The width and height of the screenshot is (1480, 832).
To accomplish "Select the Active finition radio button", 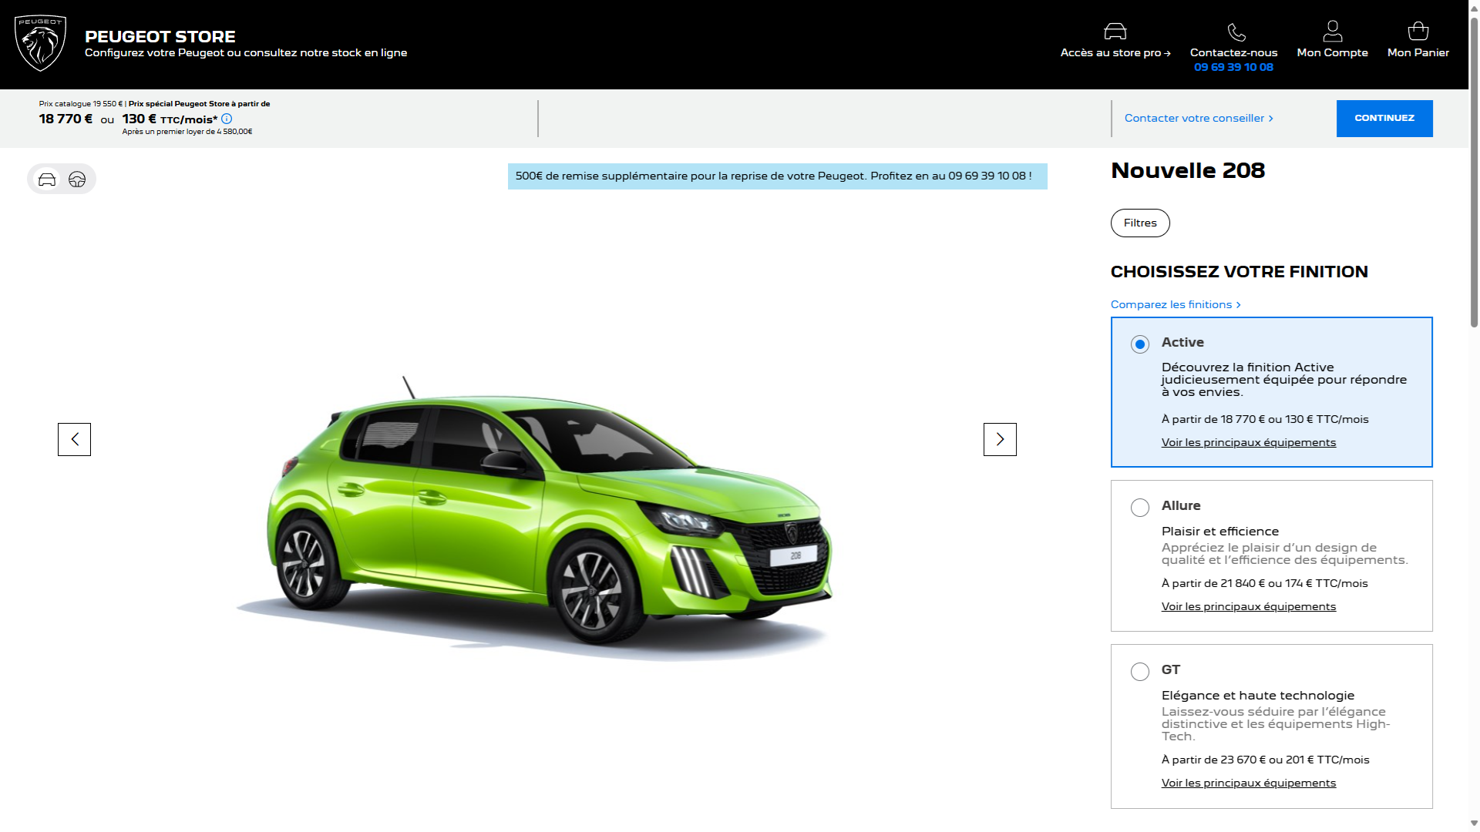I will pyautogui.click(x=1139, y=344).
